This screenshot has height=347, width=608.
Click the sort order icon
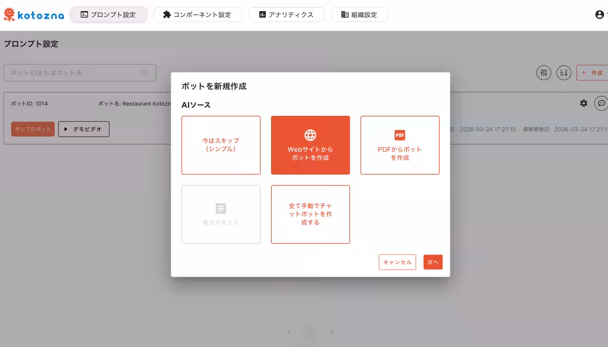(563, 72)
